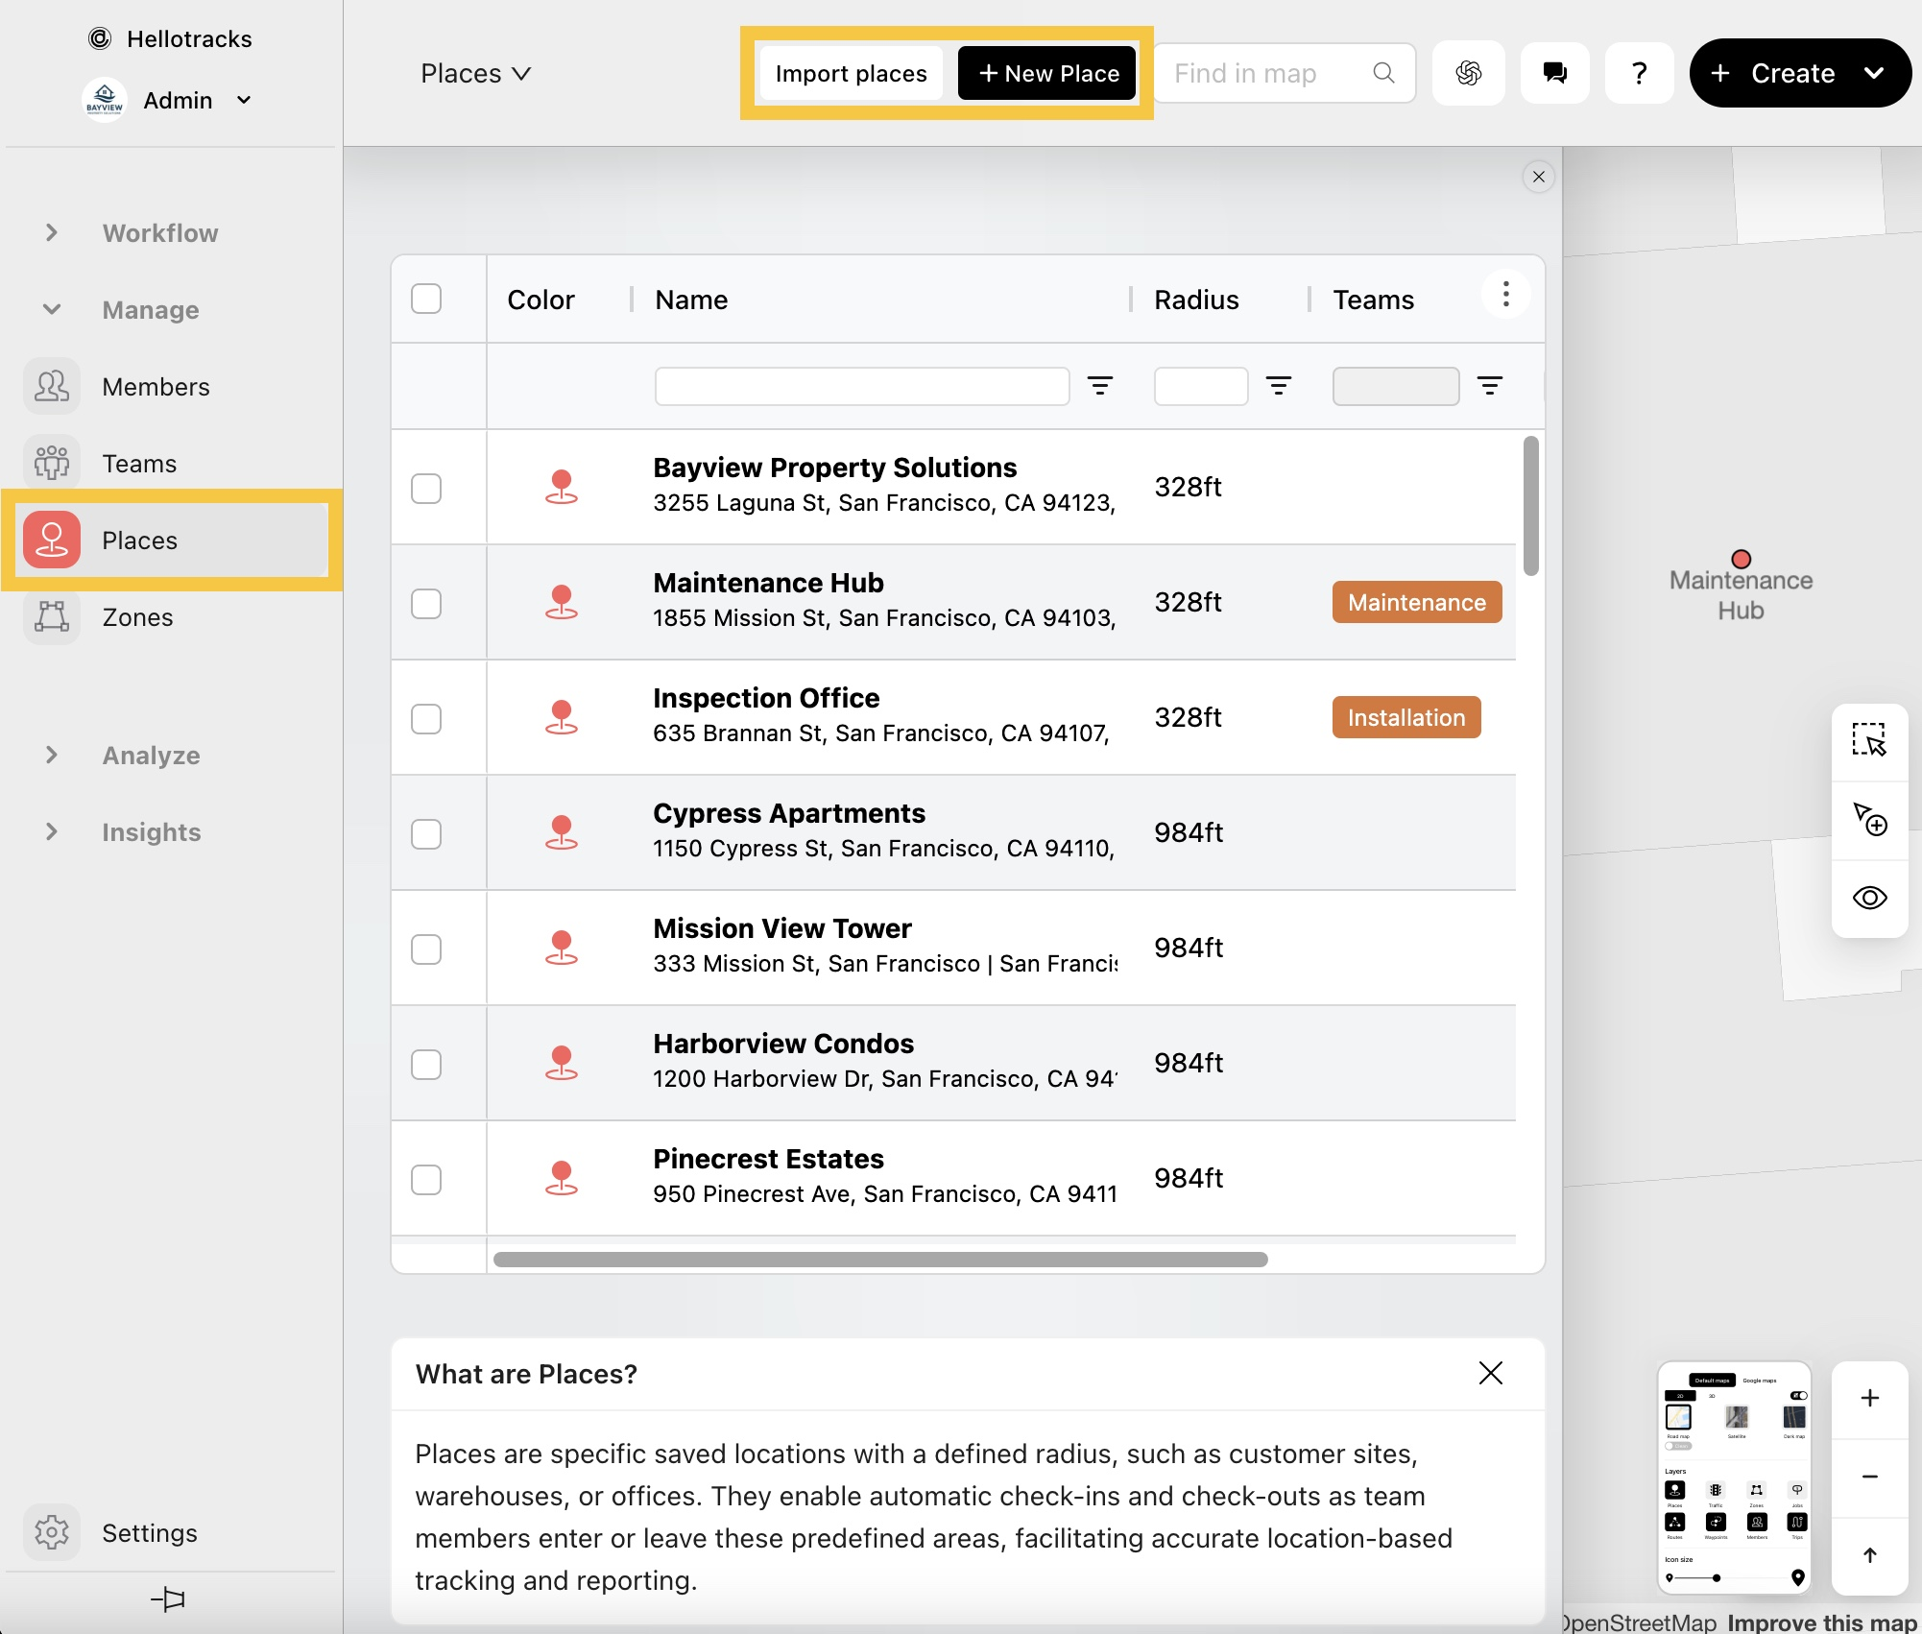Open the Name column filter icon
Screen dimensions: 1922x1634
coord(1099,386)
